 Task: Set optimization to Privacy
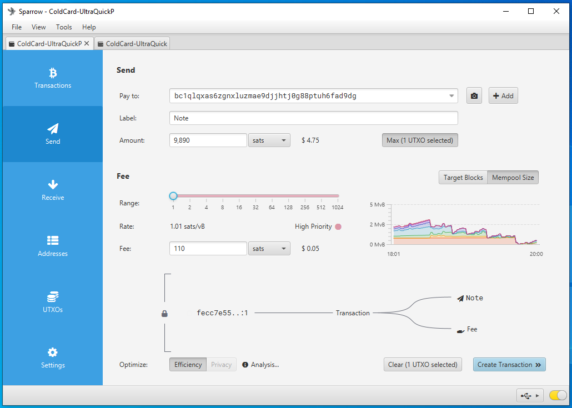(221, 365)
